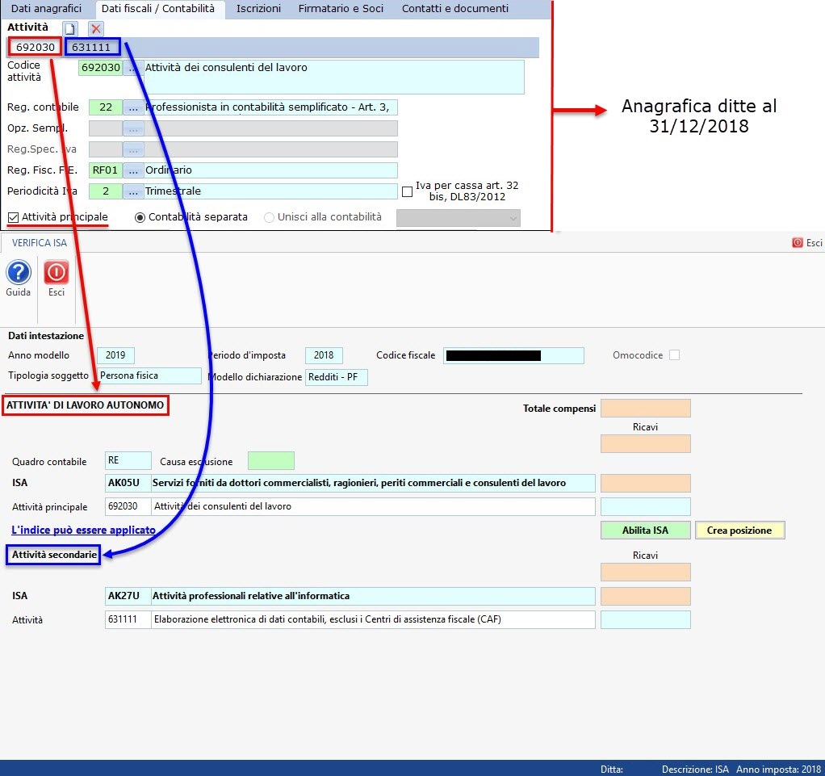Tick the Omocodice checkbox
Screen dimensions: 825x776
(x=674, y=355)
